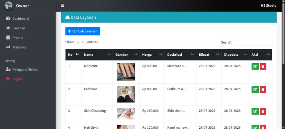The height and width of the screenshot is (129, 285).
Task: Click the Skin Cleansing image thumbnail
Action: pos(126,114)
